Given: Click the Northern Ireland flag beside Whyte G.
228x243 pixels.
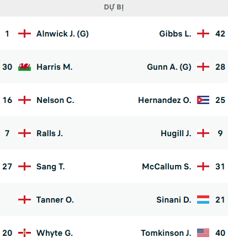Looking at the screenshot, I should [24, 233].
